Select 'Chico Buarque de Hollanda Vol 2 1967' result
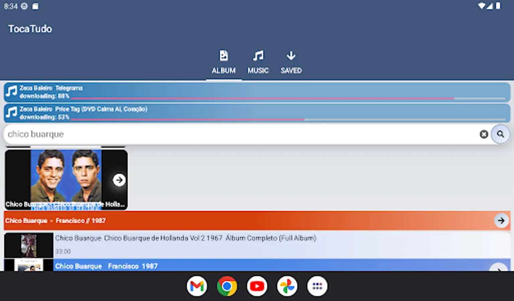Screen dimensions: 514x301 pyautogui.click(x=257, y=245)
